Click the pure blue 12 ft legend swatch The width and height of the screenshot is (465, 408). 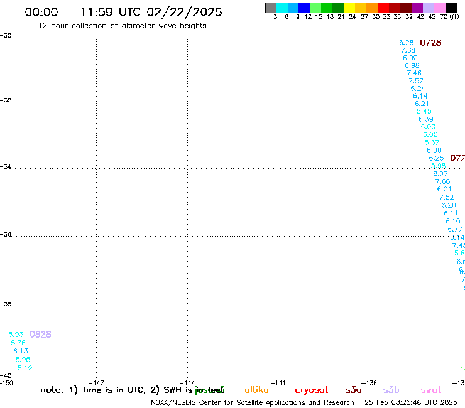(304, 8)
